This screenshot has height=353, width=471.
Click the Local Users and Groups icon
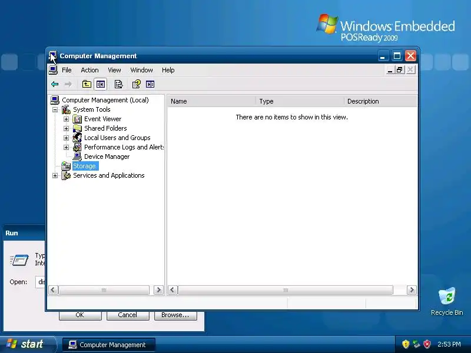[77, 138]
